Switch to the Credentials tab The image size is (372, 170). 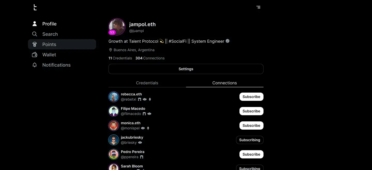tap(147, 83)
